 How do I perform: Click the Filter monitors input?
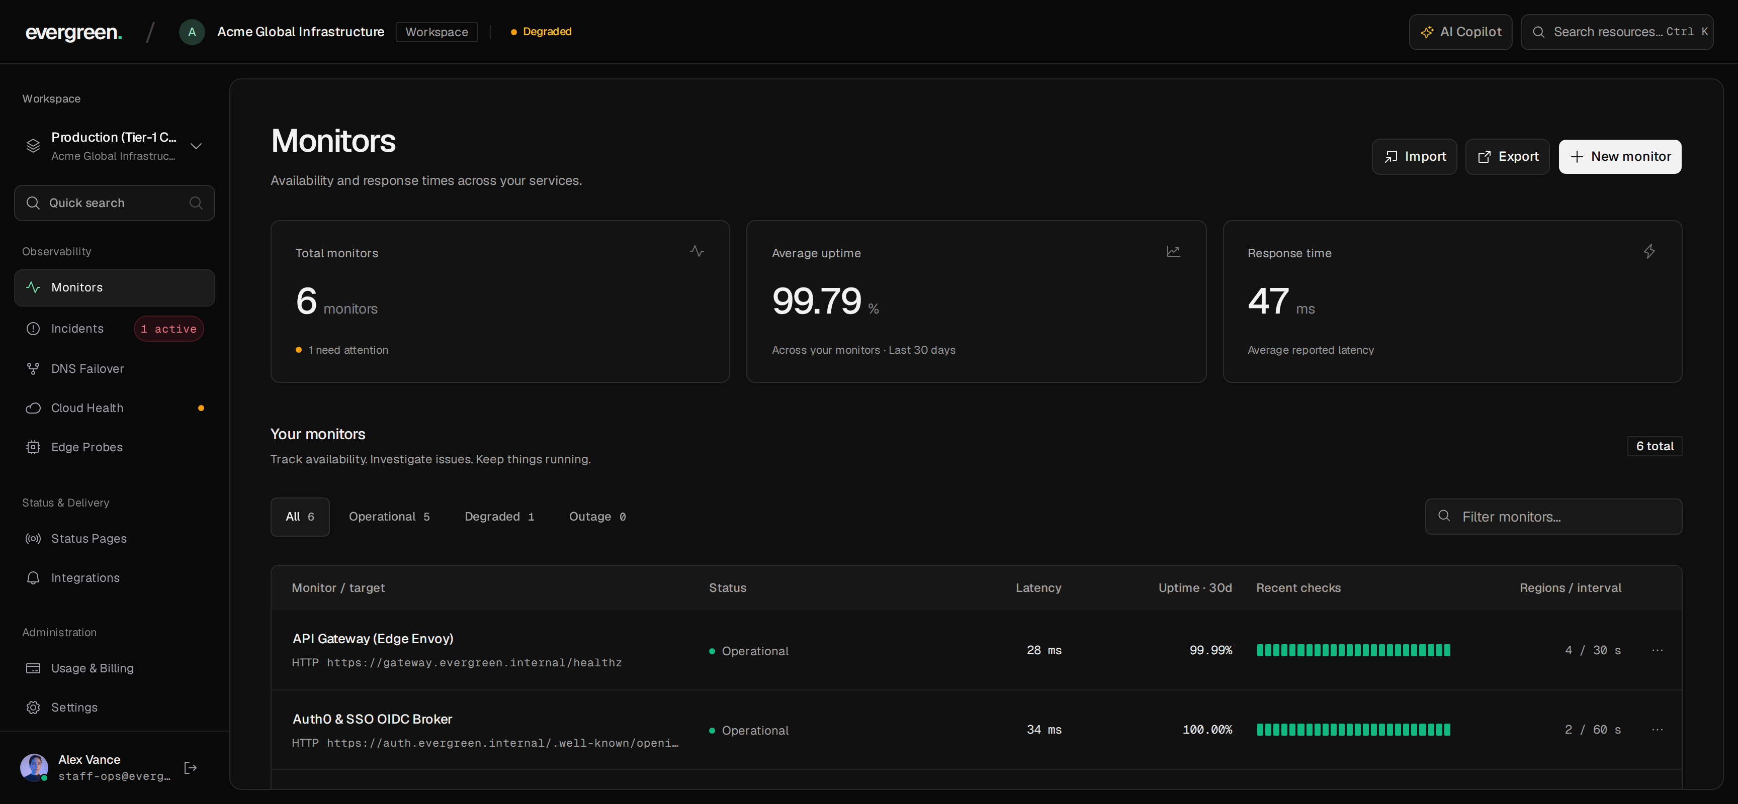pos(1553,517)
